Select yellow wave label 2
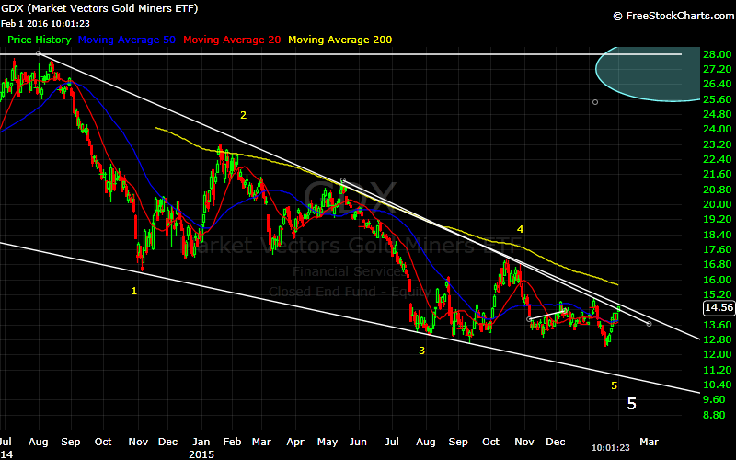736x460 pixels. [244, 115]
